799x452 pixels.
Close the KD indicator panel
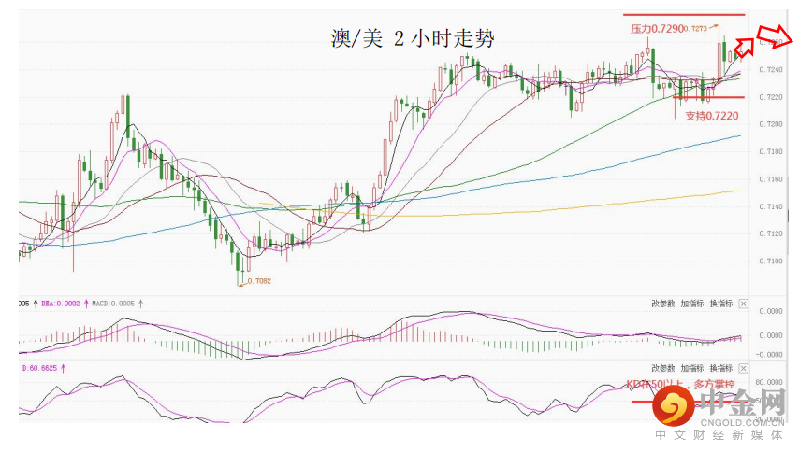point(744,368)
